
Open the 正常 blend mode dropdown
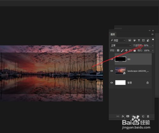[x=121, y=45]
